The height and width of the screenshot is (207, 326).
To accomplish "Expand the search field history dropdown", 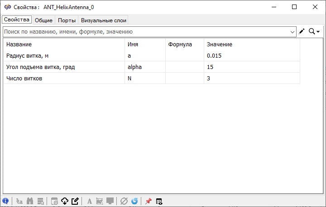I will (292, 32).
